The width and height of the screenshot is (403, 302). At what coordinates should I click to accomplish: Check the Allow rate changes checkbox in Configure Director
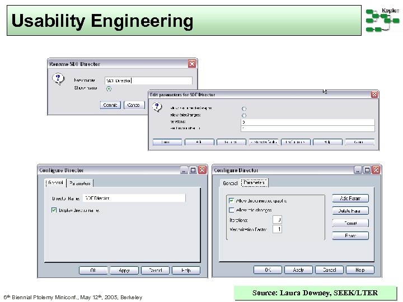231,210
